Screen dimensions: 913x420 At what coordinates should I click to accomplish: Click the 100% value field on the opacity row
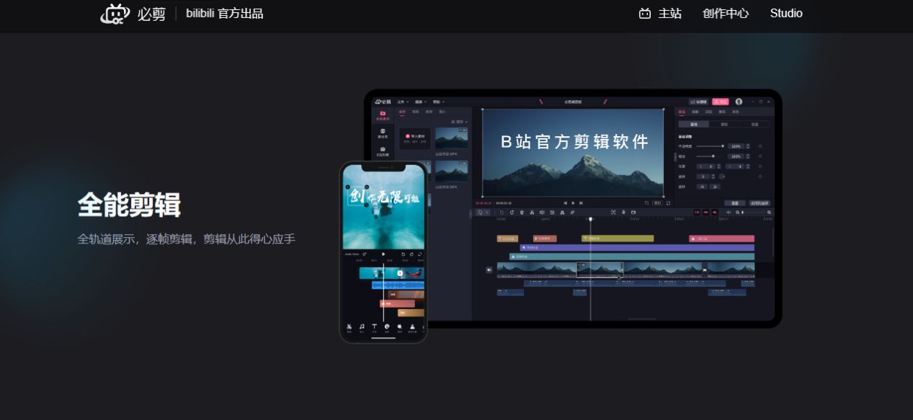(736, 146)
